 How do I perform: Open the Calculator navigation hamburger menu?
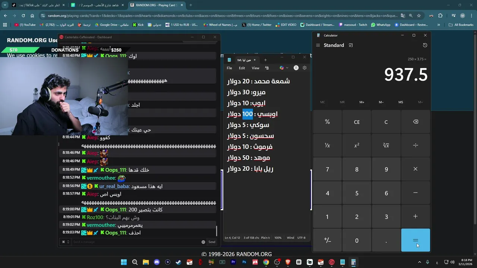[x=318, y=45]
